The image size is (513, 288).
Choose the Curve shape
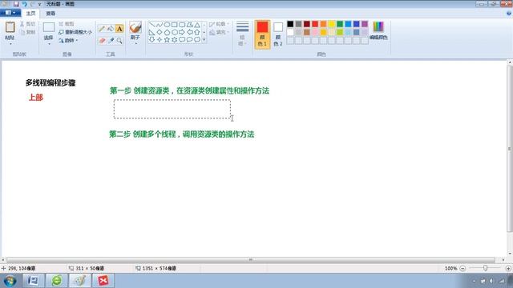pos(160,25)
